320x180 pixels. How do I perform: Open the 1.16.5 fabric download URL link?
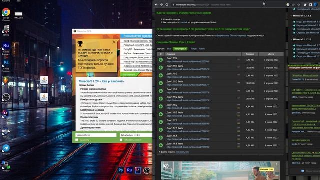(x=188, y=147)
